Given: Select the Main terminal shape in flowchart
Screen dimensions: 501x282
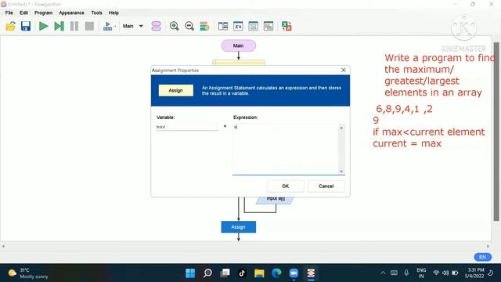Looking at the screenshot, I should click(x=238, y=45).
